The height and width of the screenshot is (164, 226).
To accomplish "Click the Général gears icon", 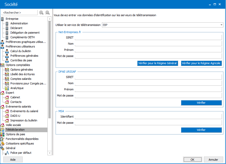I will tap(2, 148).
